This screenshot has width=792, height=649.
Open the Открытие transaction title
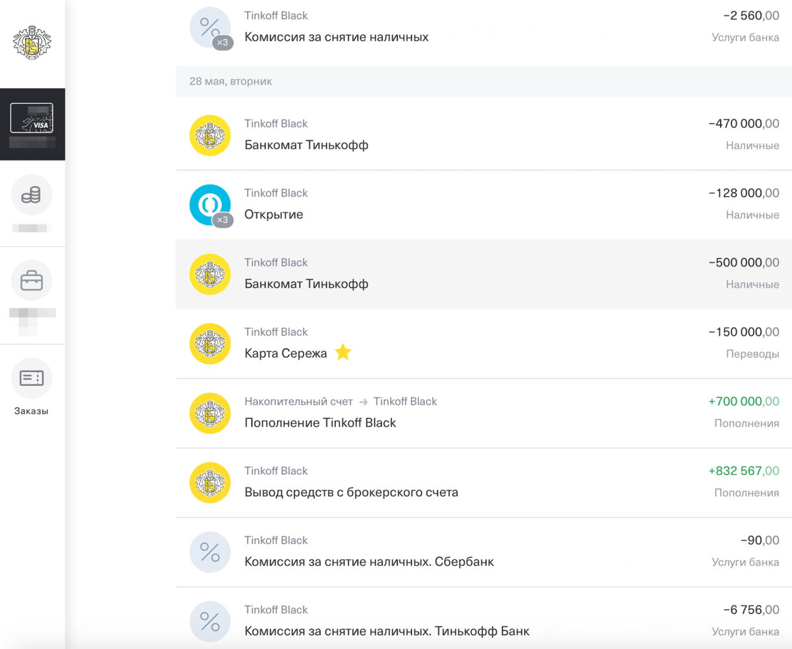coord(274,214)
